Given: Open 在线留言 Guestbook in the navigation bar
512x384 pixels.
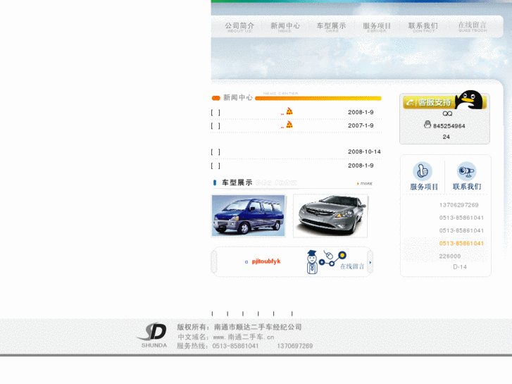Looking at the screenshot, I should [473, 27].
